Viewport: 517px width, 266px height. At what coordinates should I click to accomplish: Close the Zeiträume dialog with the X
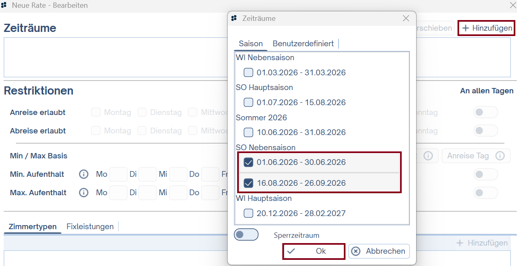406,18
